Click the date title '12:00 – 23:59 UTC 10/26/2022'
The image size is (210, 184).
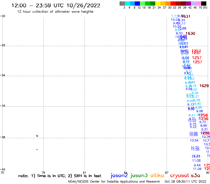pyautogui.click(x=56, y=5)
